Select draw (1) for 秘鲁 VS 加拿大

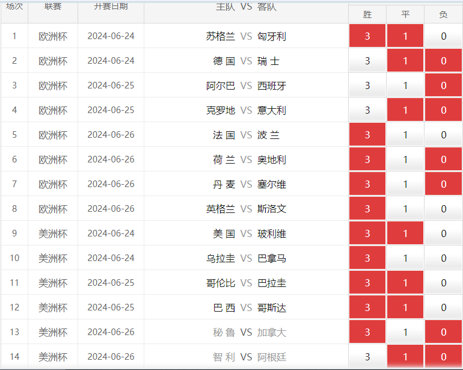point(405,332)
